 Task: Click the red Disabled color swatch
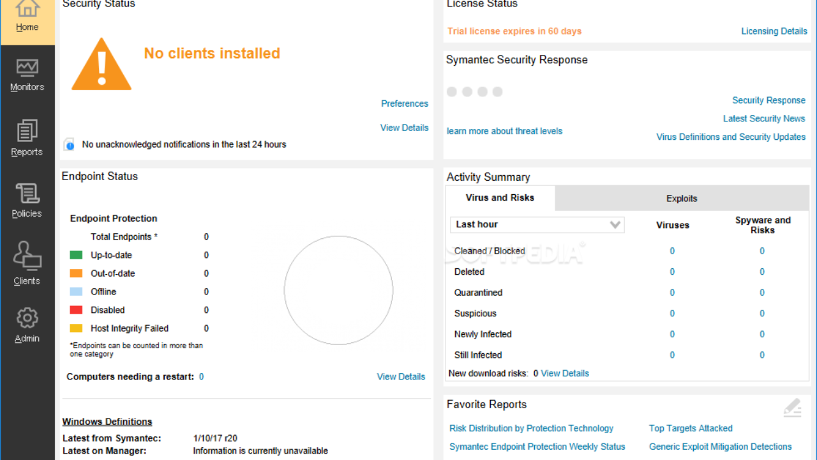point(76,310)
